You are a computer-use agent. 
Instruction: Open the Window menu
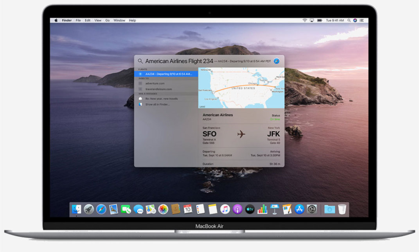119,20
